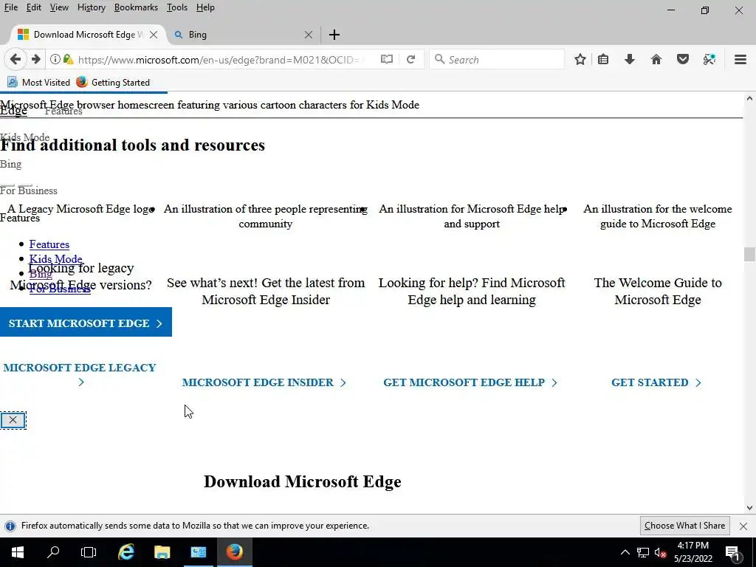Click the Find additional tools and resources heading
The height and width of the screenshot is (567, 756).
click(x=133, y=145)
